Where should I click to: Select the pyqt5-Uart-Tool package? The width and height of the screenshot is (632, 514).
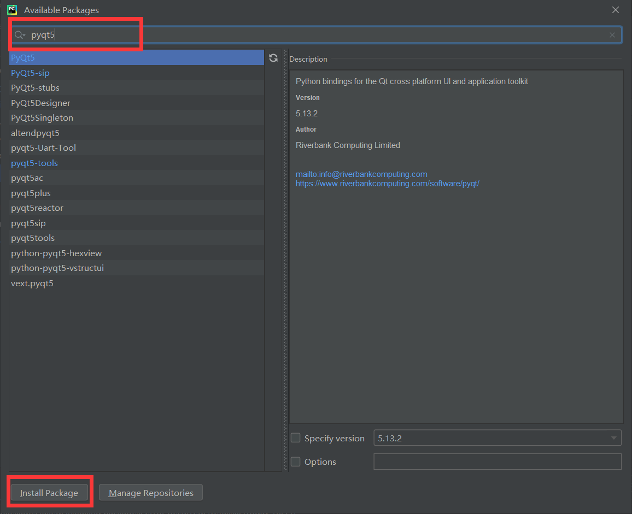tap(137, 148)
